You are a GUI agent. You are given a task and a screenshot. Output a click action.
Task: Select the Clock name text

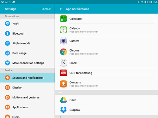[73, 63]
